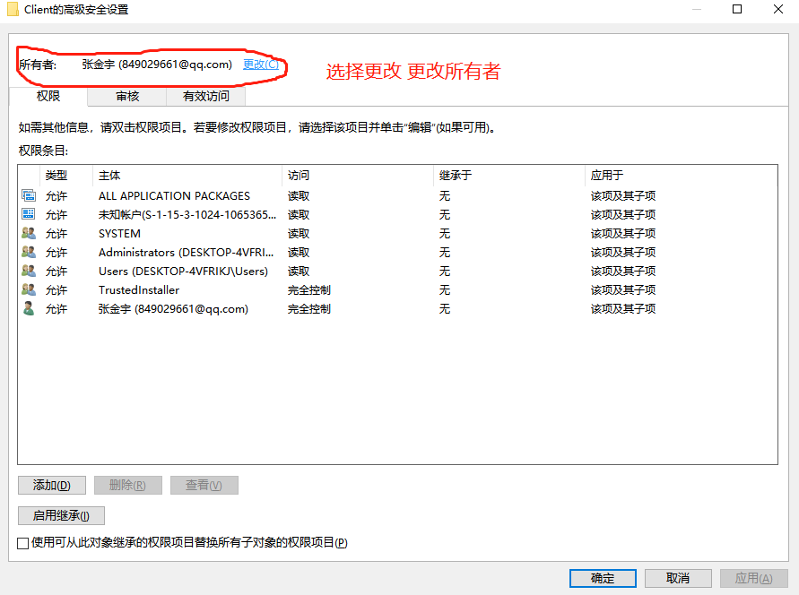Confirm with the 确定 button
Viewport: 799px width, 595px height.
603,578
